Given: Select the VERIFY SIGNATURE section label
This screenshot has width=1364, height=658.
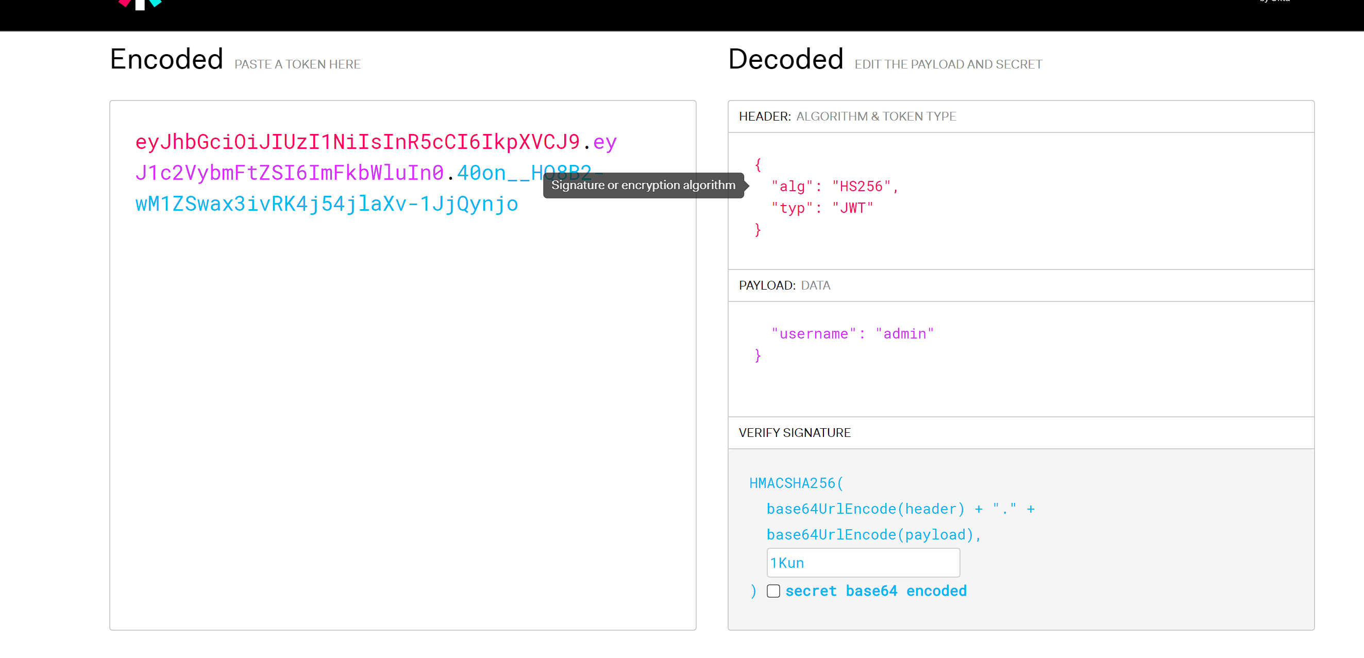Looking at the screenshot, I should 794,432.
